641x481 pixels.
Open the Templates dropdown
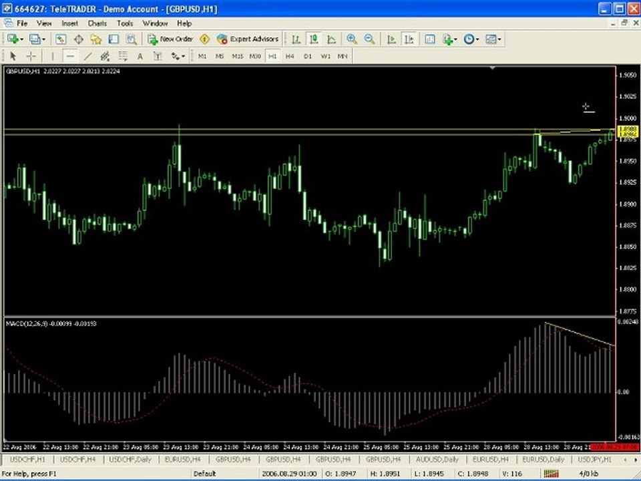coord(493,39)
